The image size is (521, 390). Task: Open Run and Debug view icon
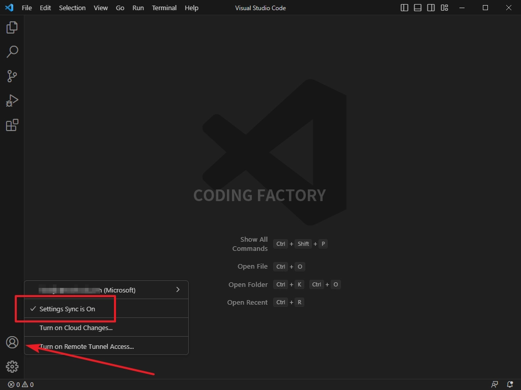click(12, 101)
